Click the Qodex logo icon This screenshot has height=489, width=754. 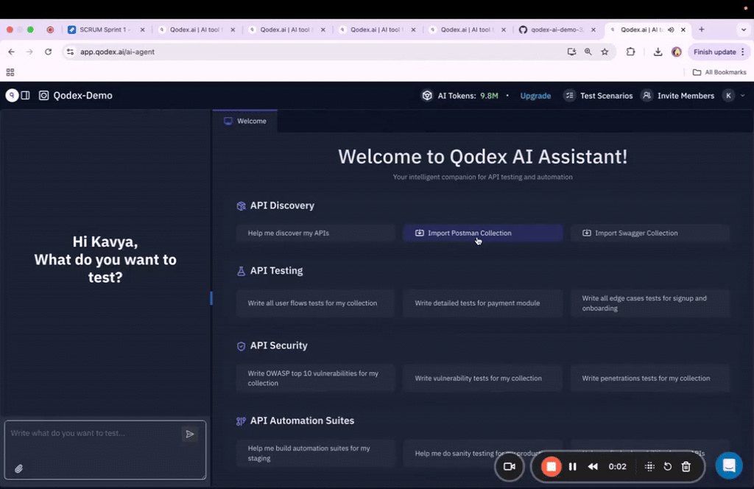12,95
